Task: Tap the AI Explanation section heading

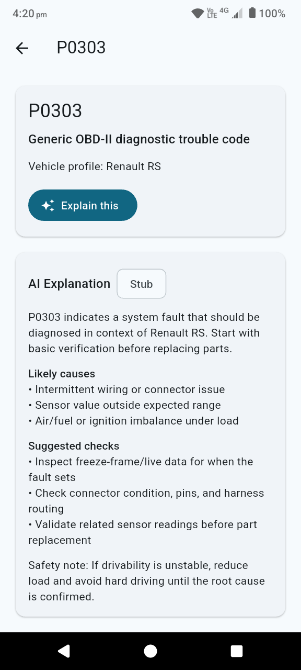Action: tap(69, 283)
